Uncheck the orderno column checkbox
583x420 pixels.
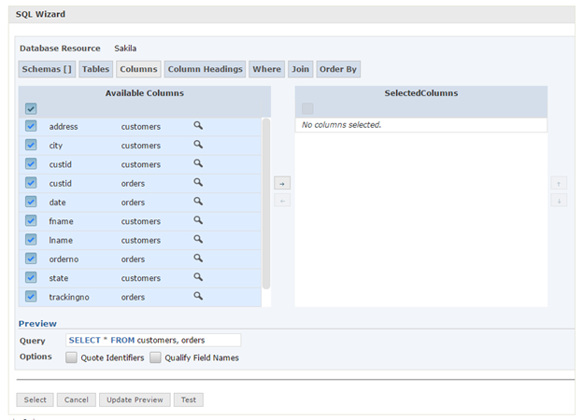click(31, 259)
